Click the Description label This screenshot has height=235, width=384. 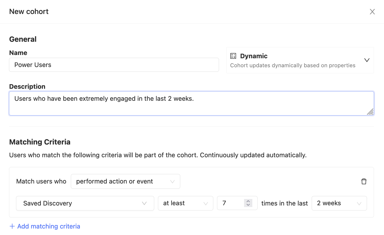pos(27,86)
